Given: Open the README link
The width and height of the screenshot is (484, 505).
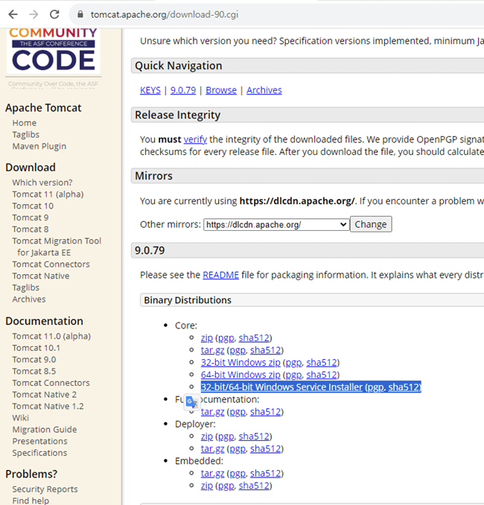Looking at the screenshot, I should pos(220,275).
